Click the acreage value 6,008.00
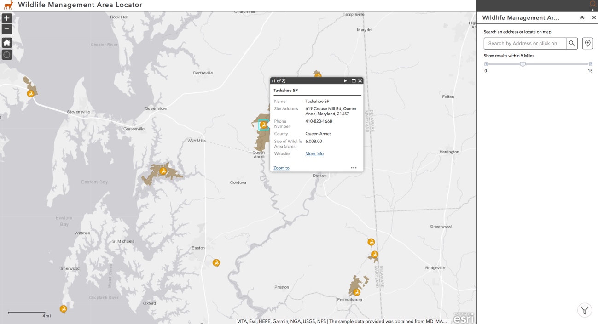The image size is (598, 324). click(x=314, y=142)
